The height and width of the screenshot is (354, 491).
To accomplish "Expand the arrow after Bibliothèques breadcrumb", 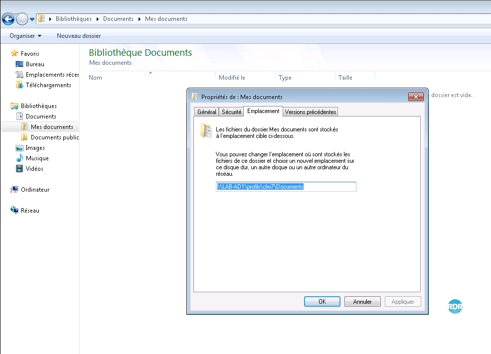I will (97, 19).
